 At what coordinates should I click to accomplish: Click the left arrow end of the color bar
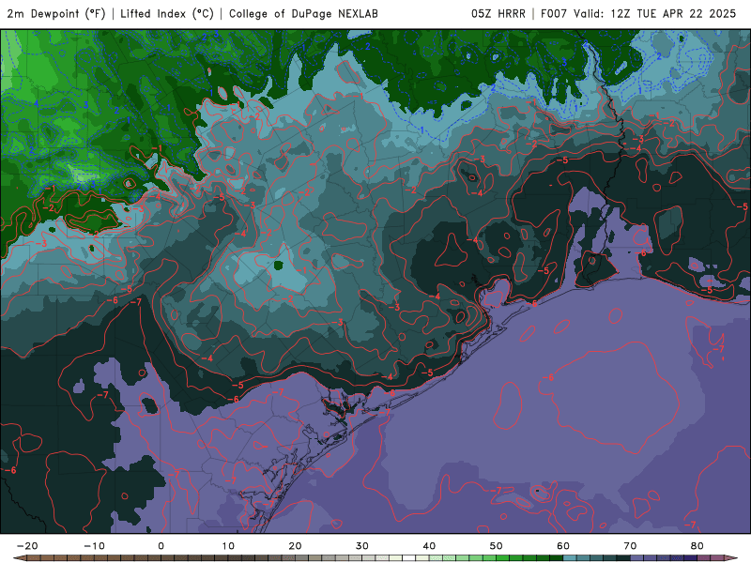click(19, 558)
